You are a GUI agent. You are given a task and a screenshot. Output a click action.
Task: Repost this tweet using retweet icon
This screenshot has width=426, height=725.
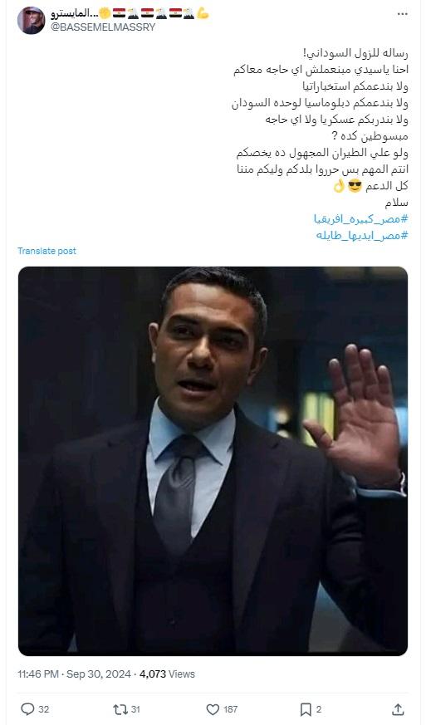(120, 709)
